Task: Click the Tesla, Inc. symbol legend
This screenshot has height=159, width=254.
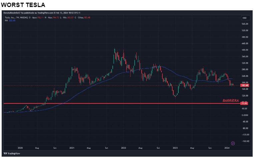Action: [16, 18]
